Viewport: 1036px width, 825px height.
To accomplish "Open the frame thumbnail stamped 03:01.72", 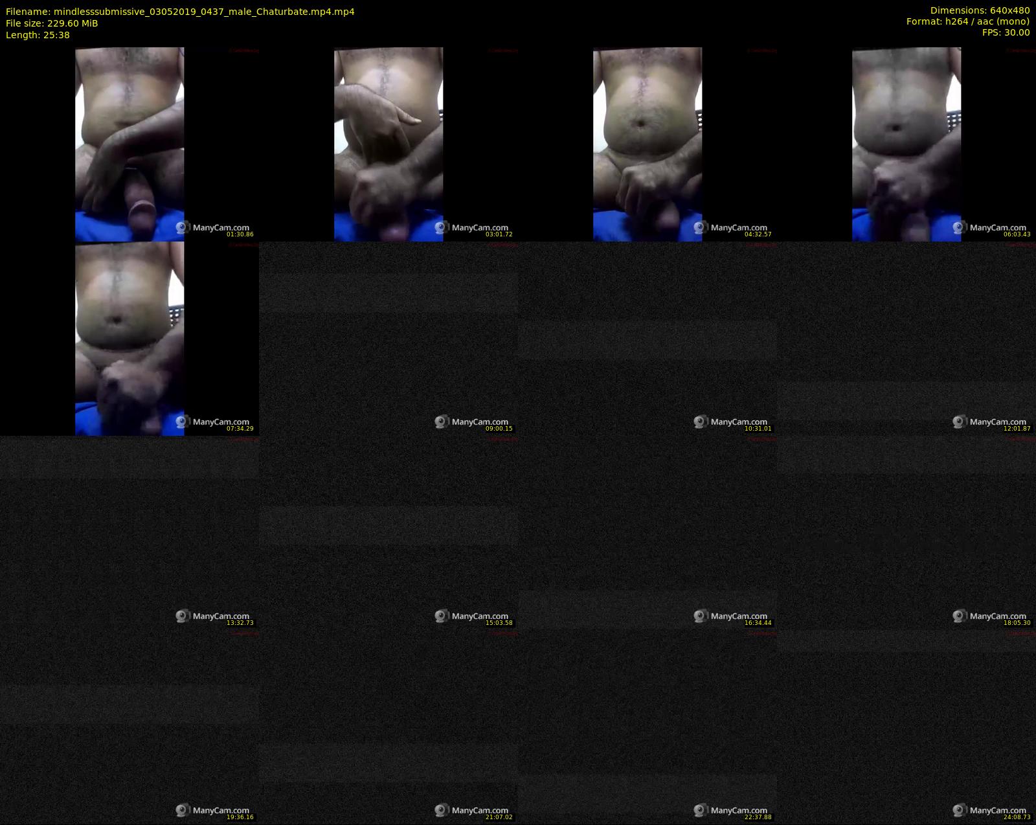I will 388,144.
